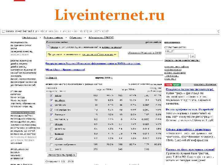The width and height of the screenshot is (221, 165).
Task: Open 'переходы с сайтов' report
Action: pos(21,116)
